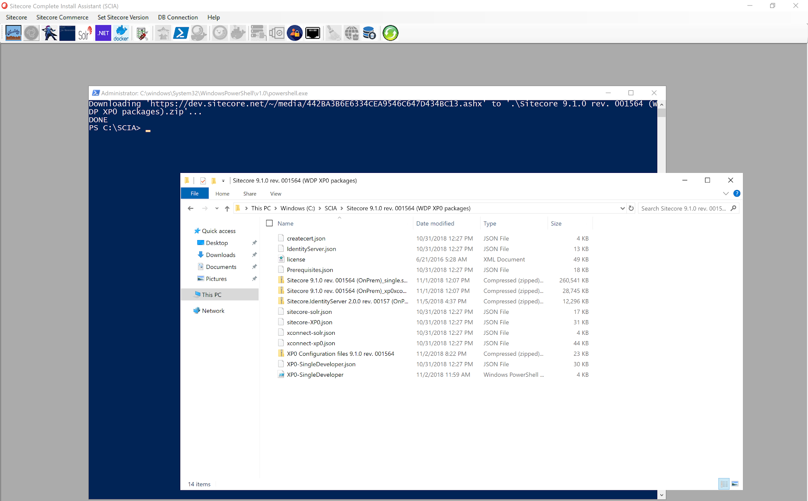
Task: Open recent locations dropdown arrow
Action: 217,208
